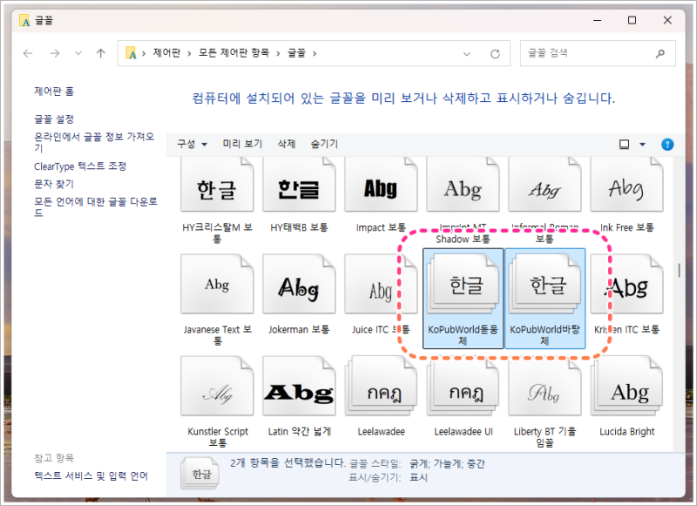Expand the chevron after 제어판
697x506 pixels.
click(x=189, y=54)
